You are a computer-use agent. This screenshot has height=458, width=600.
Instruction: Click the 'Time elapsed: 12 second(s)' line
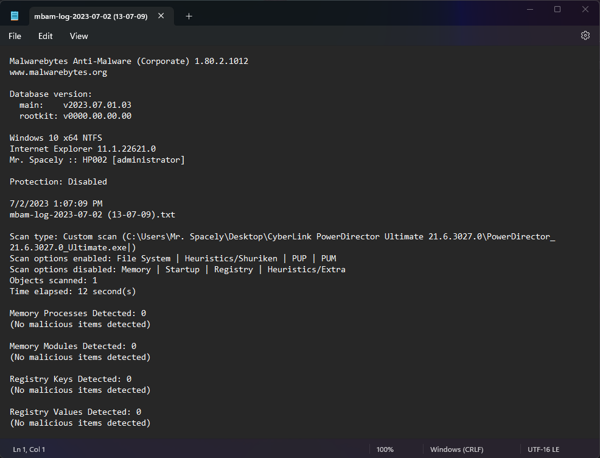tap(72, 291)
